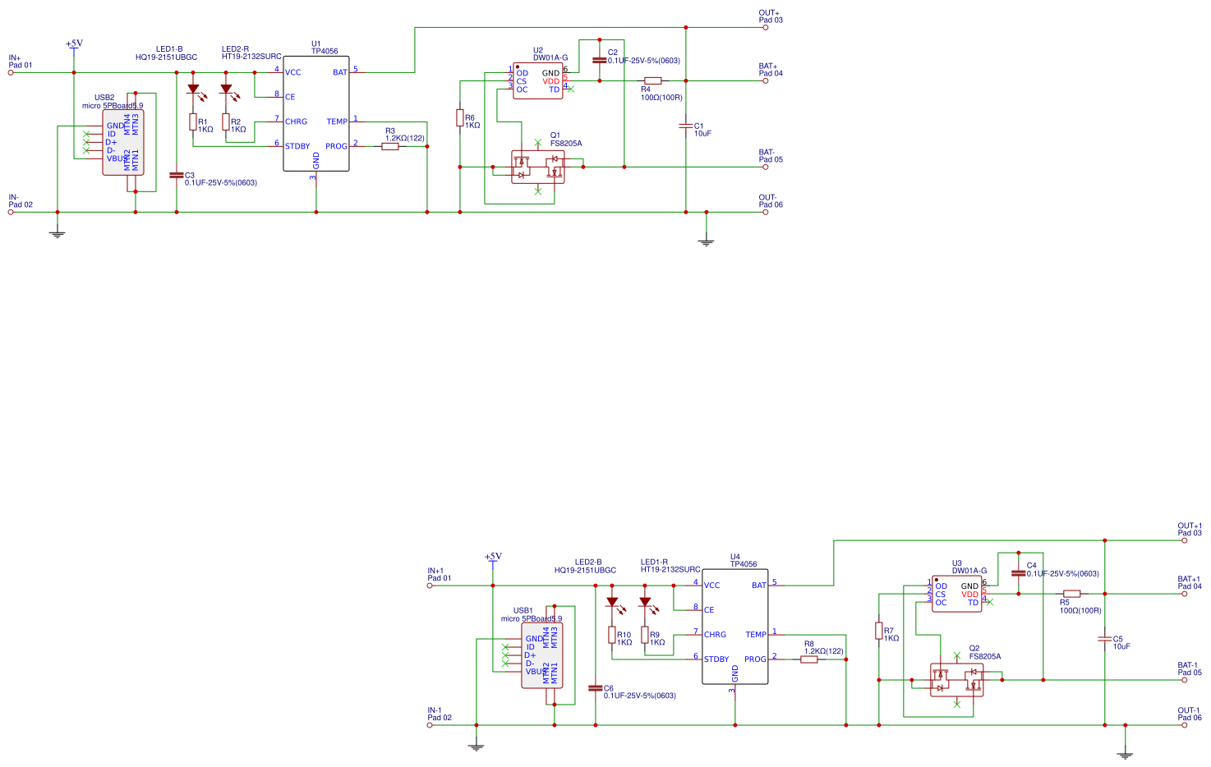Click the Q1 FS8205A MOSFET symbol

tap(538, 167)
